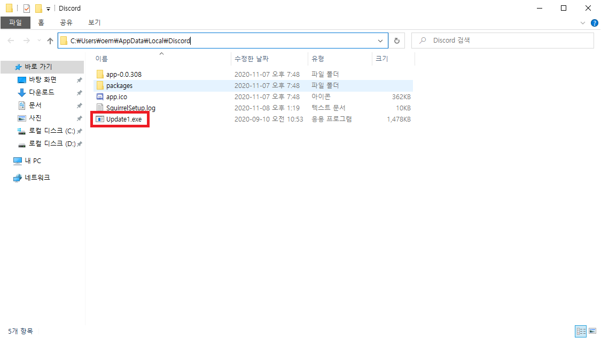Open 내 PC in navigation pane
The image size is (601, 338).
coord(33,160)
